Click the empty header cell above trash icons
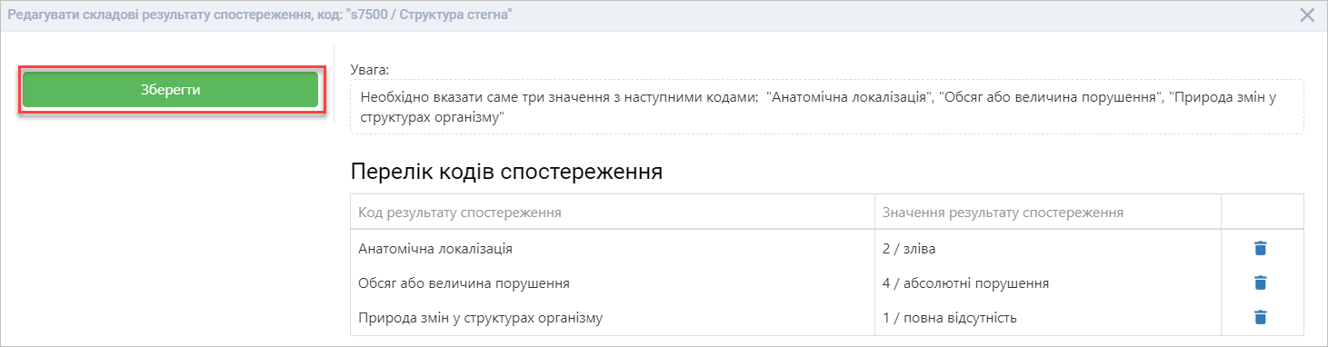The image size is (1328, 347). (x=1263, y=213)
